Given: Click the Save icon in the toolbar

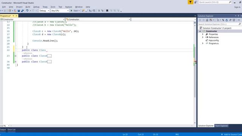Looking at the screenshot, I should pos(19,11).
